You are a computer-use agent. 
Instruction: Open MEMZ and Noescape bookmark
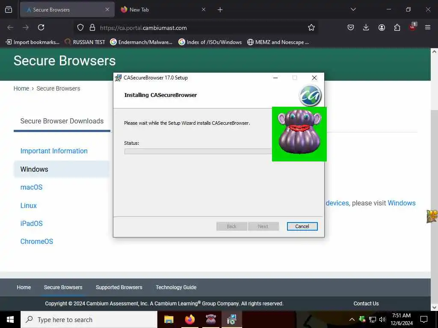click(x=278, y=42)
